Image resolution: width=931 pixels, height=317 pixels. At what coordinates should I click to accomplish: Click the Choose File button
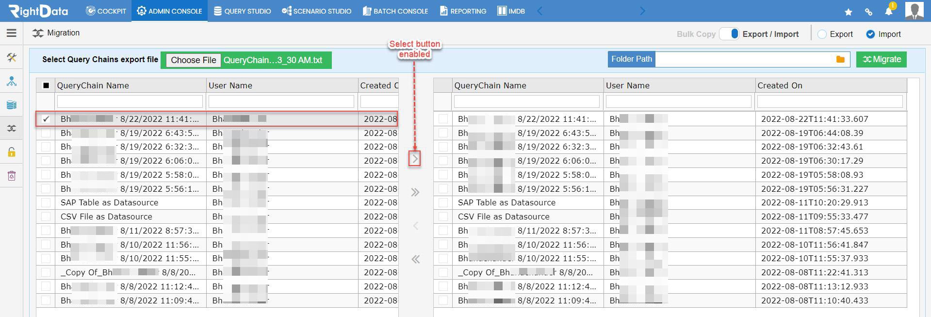[x=194, y=60]
